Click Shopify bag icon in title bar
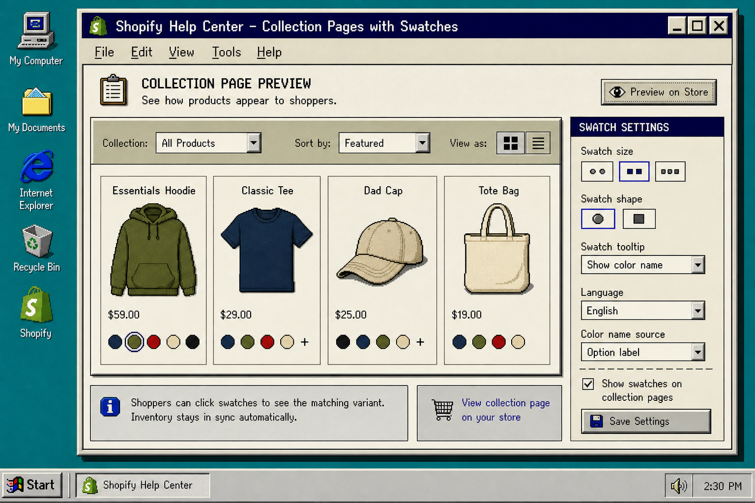The width and height of the screenshot is (755, 503). point(98,26)
